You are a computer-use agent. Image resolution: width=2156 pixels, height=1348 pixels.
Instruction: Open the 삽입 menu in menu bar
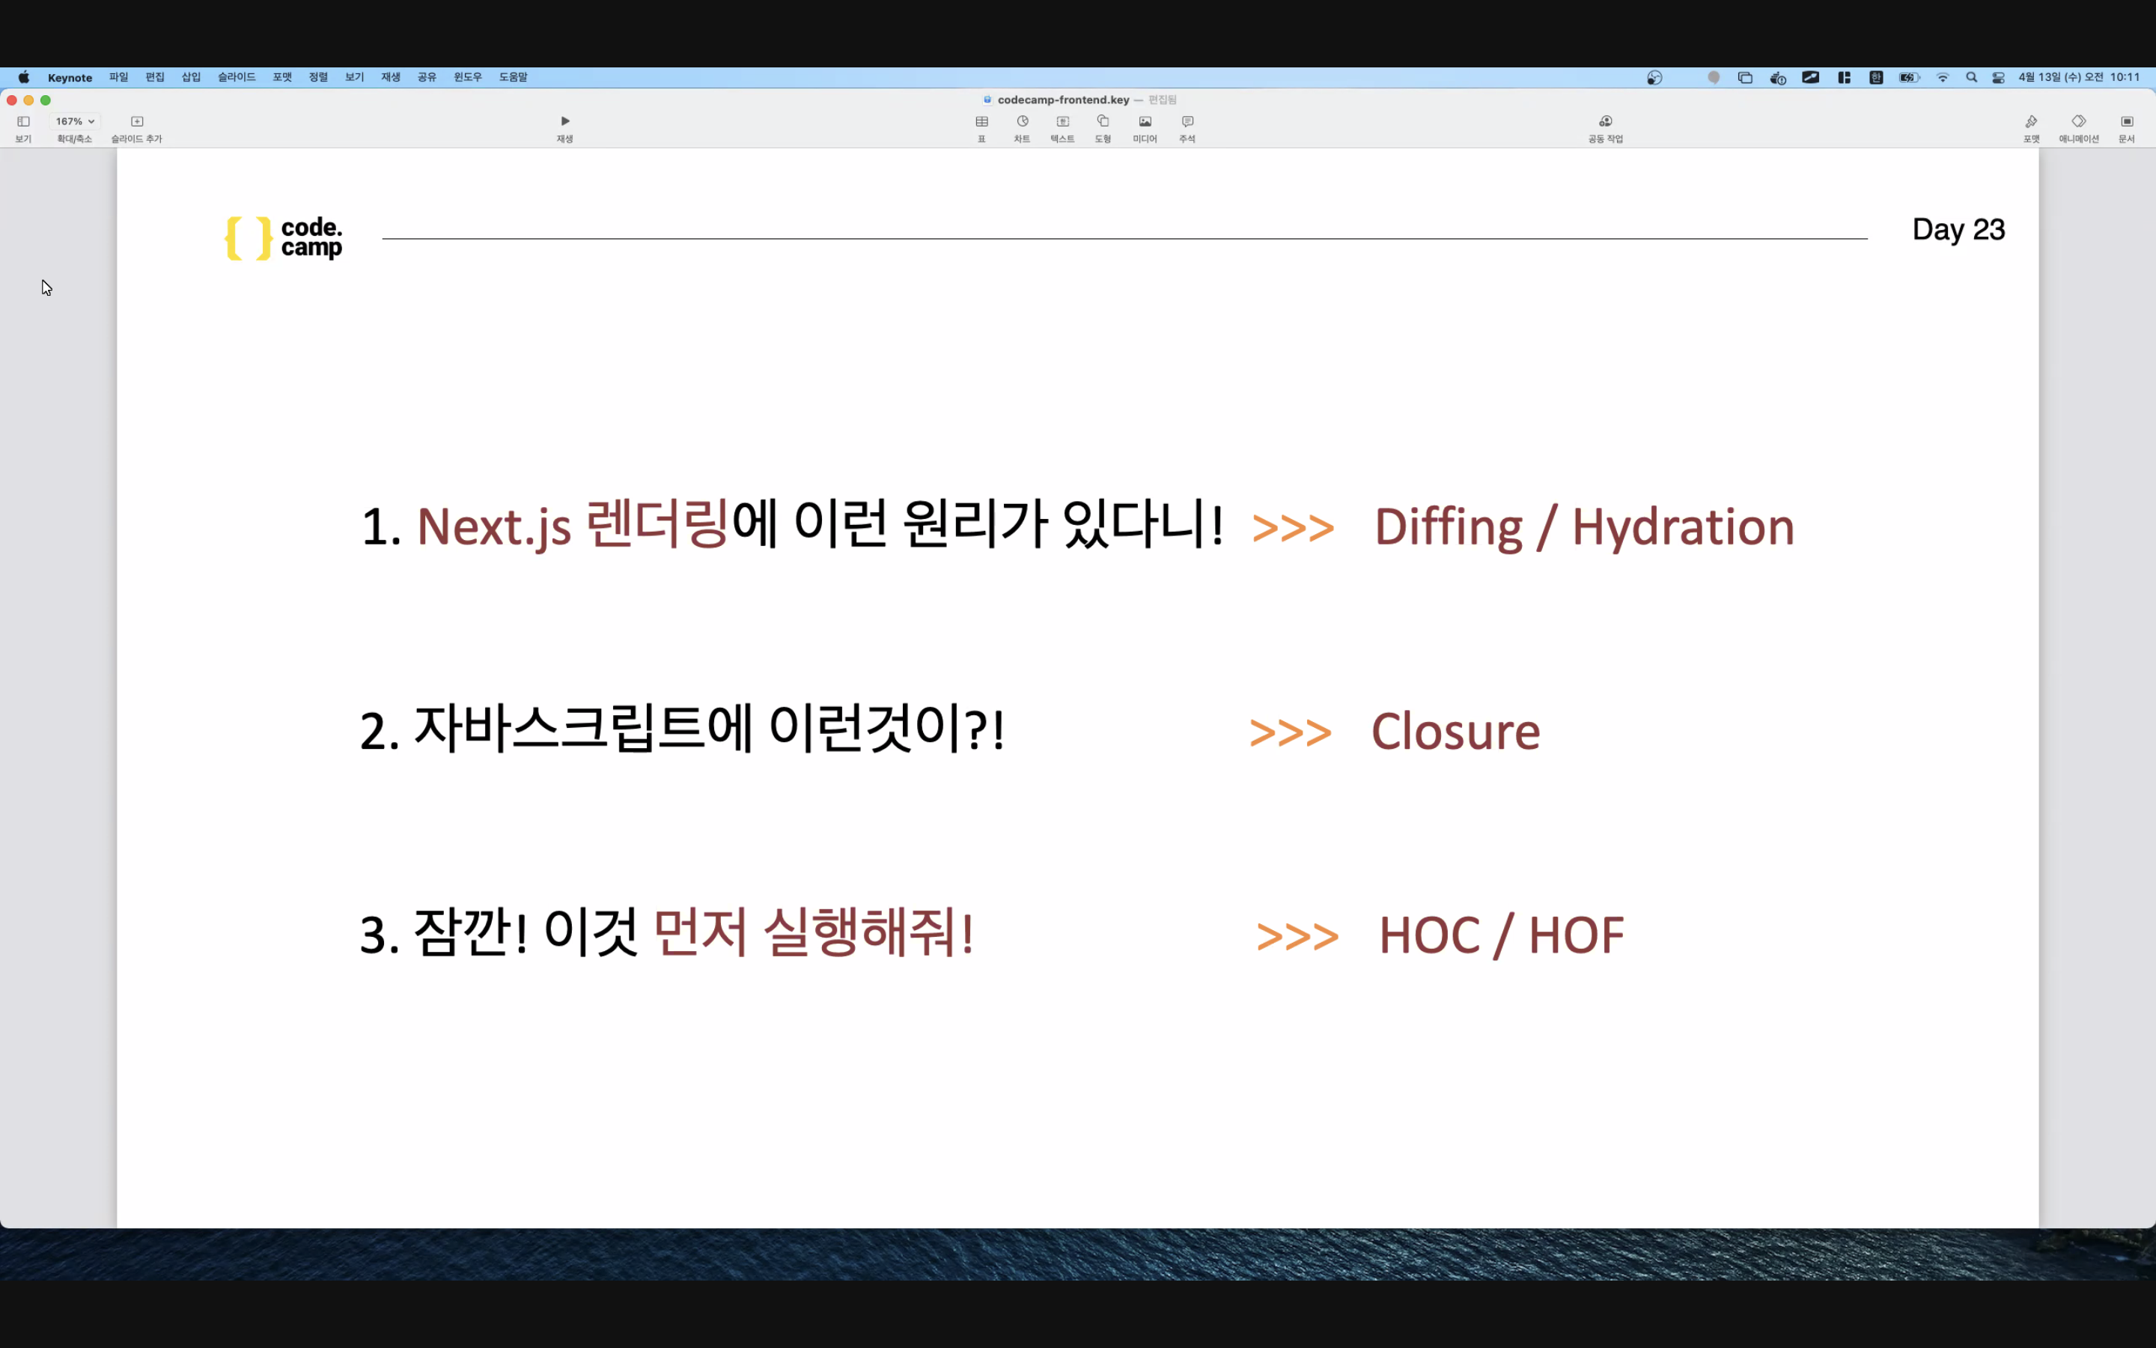[191, 78]
